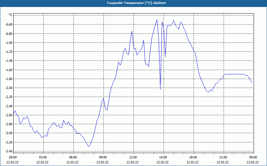Select the 15:00 time label

[163, 157]
